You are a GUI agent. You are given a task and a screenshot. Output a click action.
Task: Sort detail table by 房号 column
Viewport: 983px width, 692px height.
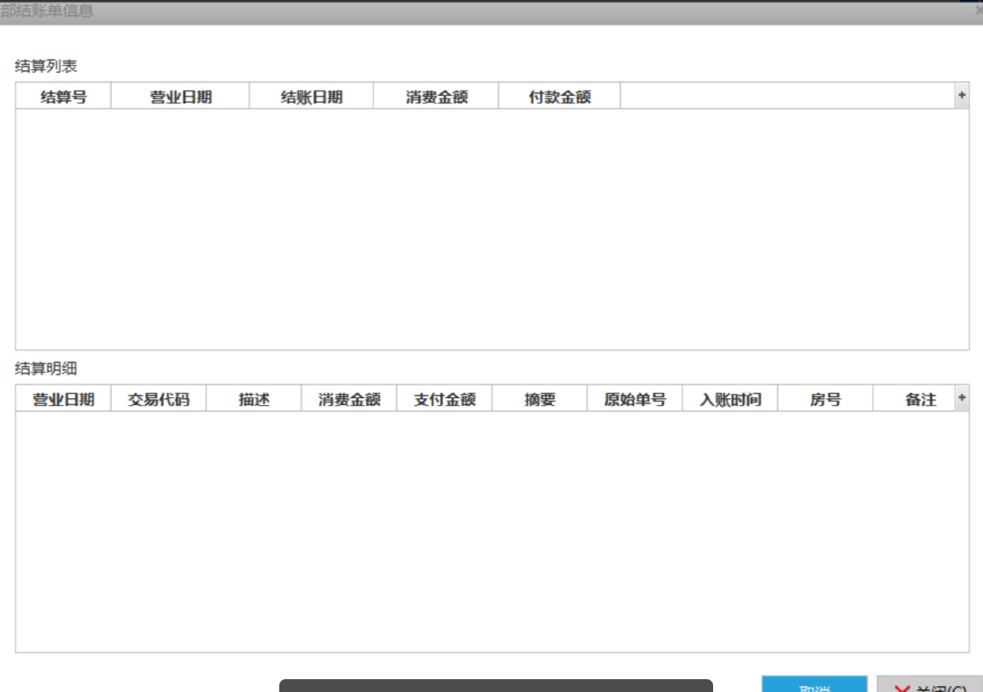825,399
